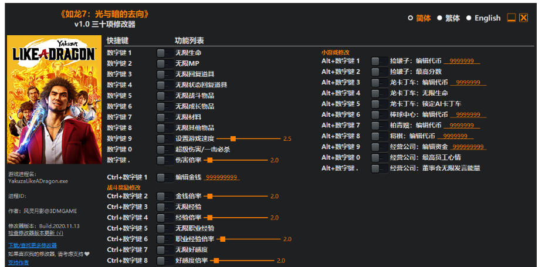Toggle 设置游戏速度 switch

click(164, 138)
